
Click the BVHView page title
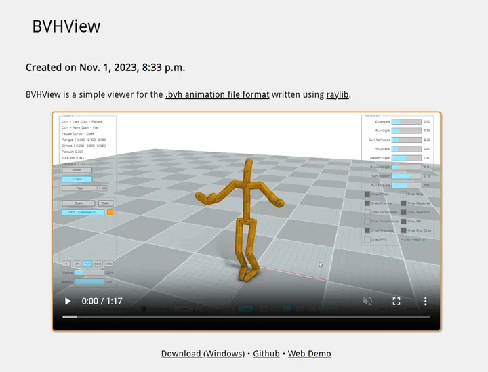[x=66, y=26]
